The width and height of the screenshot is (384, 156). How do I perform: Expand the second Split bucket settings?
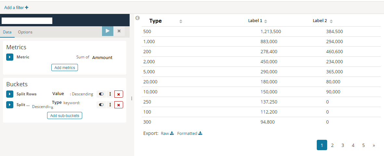[10, 105]
